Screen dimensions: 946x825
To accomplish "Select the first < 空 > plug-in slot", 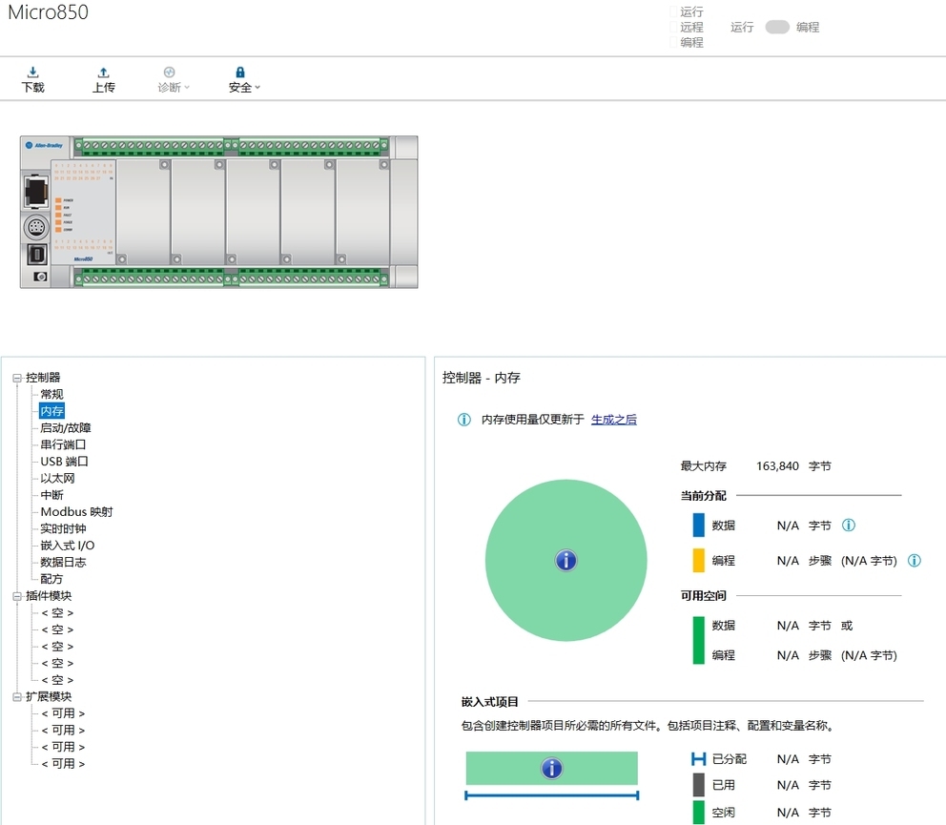I will pos(58,613).
